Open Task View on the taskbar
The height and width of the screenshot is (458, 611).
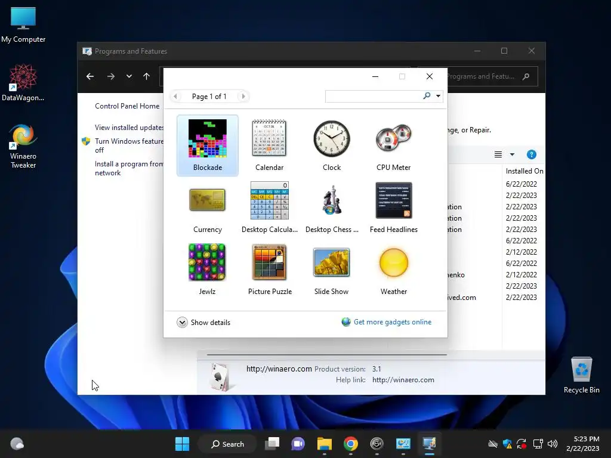pos(272,444)
